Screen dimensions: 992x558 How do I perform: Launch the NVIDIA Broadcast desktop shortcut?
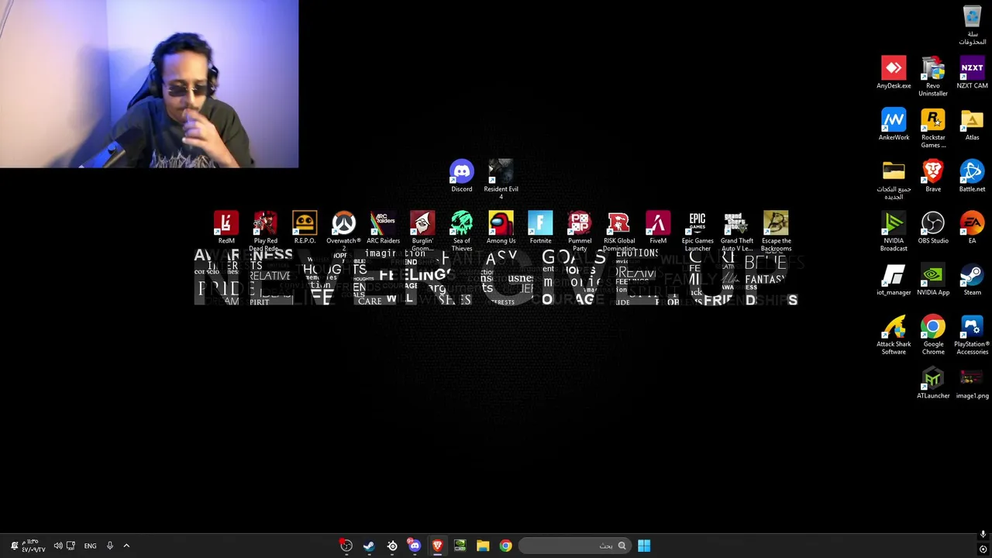point(894,231)
